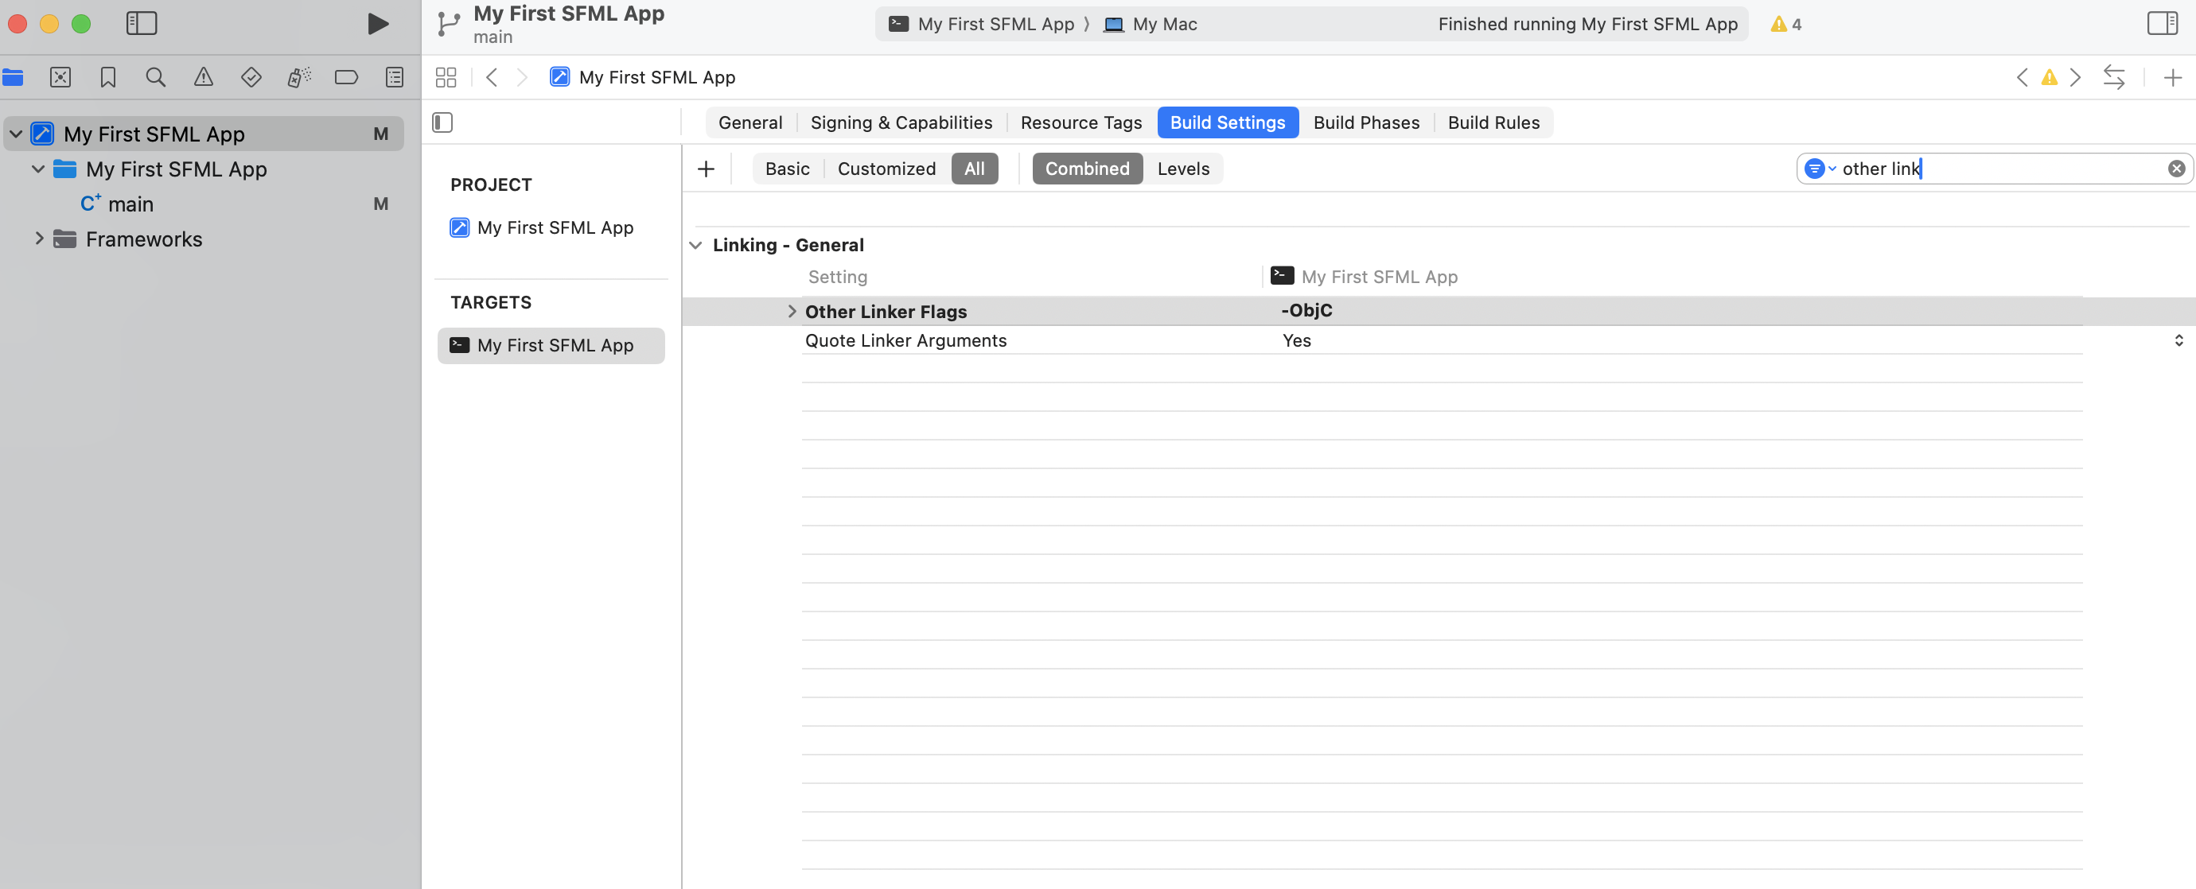Expand the Other Linker Flags row
Viewport: 2196px width, 889px height.
792,311
